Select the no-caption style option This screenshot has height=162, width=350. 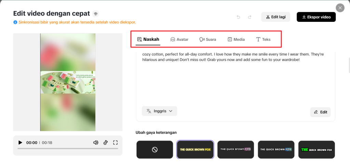(x=154, y=149)
